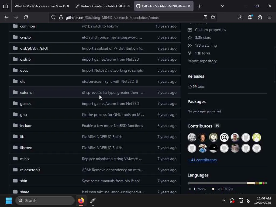Open commit 'w(1): switch to libkvm'
The image size is (276, 207).
coord(100,26)
